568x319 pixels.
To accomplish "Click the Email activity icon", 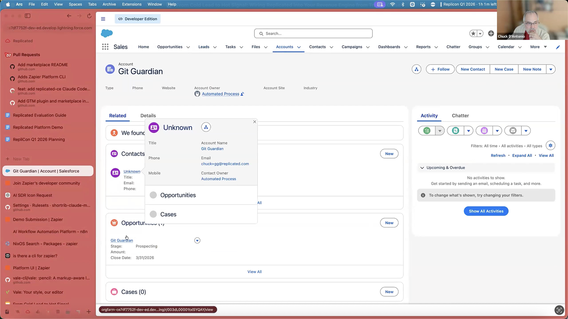I will pyautogui.click(x=513, y=130).
